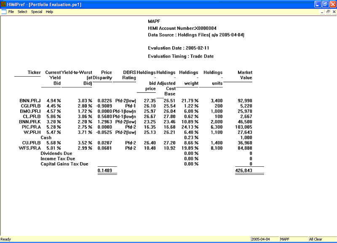Select ticker CGI.PR.B

31,106
